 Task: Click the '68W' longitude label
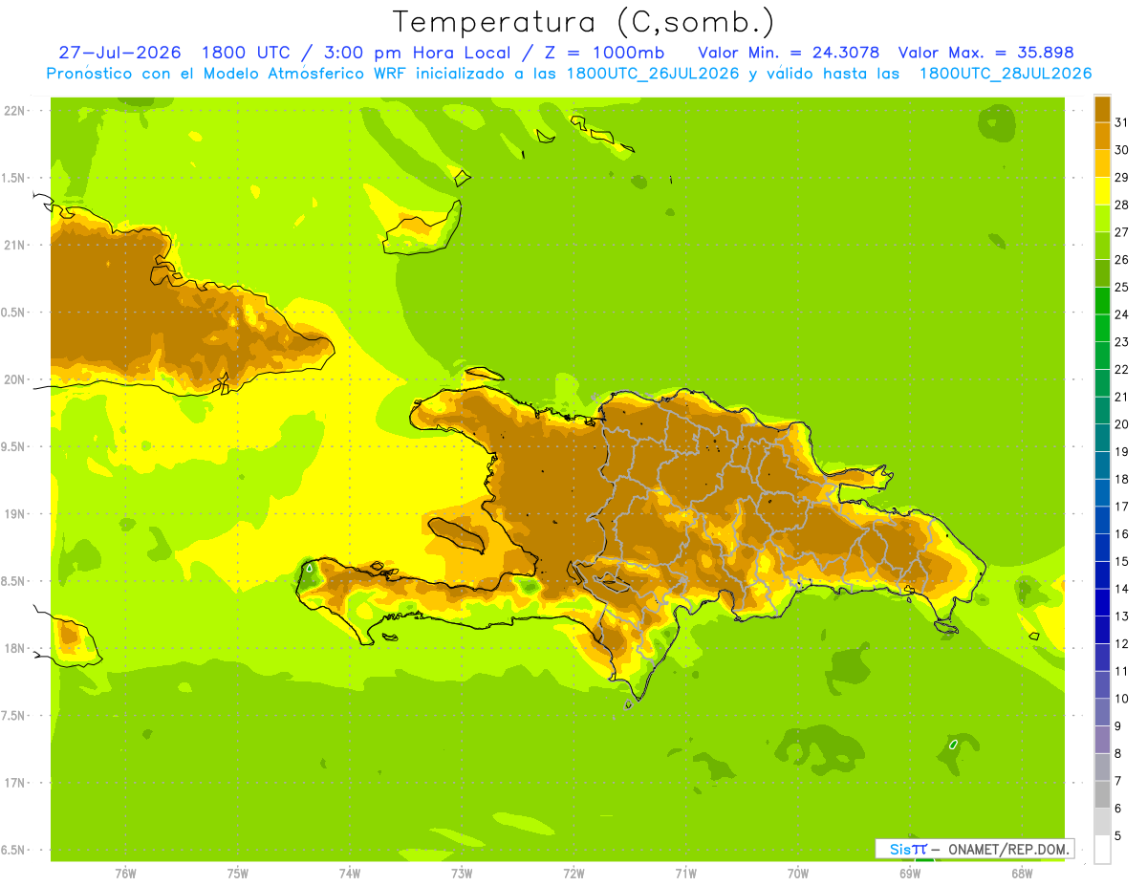(1022, 873)
